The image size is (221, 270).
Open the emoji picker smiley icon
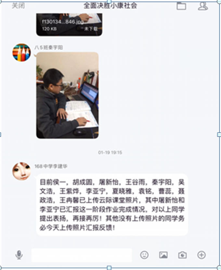pyautogui.click(x=144, y=255)
